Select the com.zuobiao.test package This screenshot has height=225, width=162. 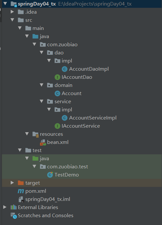(64, 167)
